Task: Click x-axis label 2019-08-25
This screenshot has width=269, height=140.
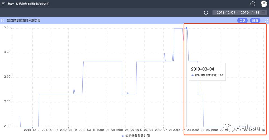Action: tap(201, 130)
